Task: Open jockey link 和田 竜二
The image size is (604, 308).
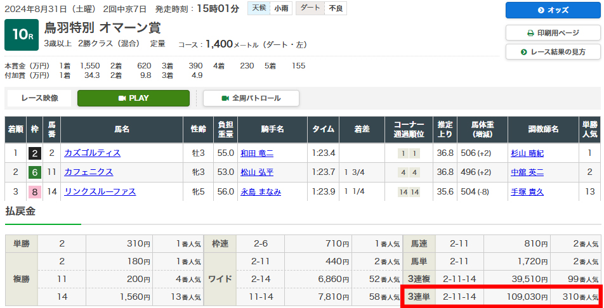Action: (x=257, y=153)
